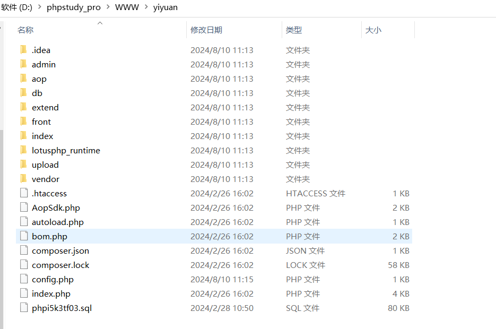Viewport: 496px width, 329px height.
Task: Select the folder name lotusphp_runtime
Action: (x=66, y=150)
